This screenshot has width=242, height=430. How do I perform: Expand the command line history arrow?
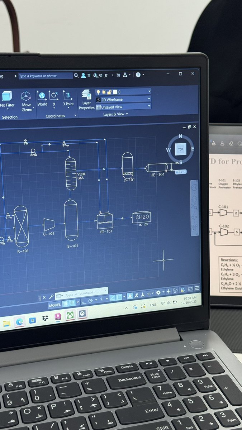click(105, 291)
